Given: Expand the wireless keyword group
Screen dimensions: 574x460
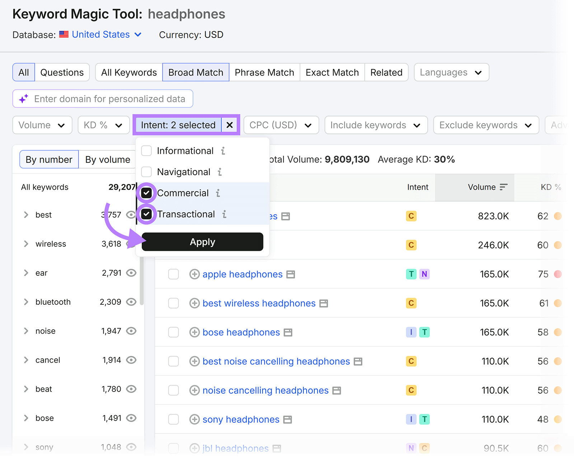Looking at the screenshot, I should pyautogui.click(x=26, y=244).
